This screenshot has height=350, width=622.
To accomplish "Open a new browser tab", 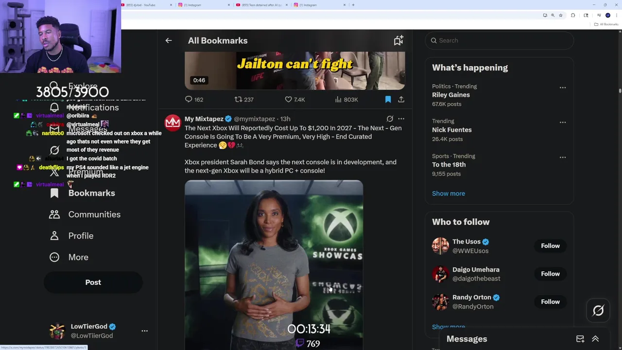I will point(353,5).
